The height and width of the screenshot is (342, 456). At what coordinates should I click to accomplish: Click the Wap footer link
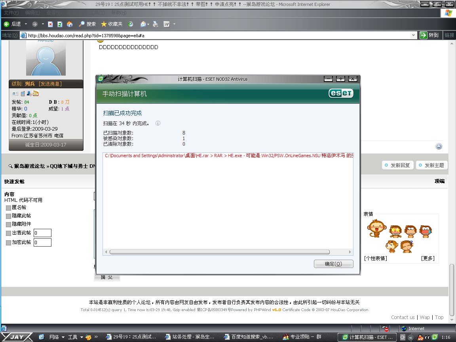tap(425, 317)
